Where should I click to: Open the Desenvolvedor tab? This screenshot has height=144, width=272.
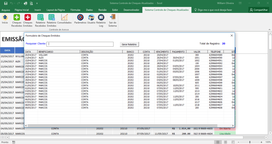coord(131,10)
